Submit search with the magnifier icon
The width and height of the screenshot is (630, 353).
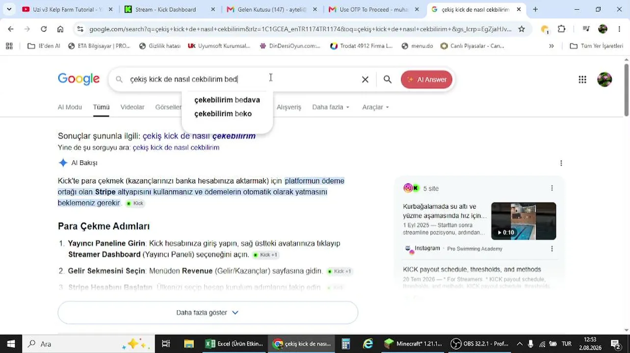[388, 79]
